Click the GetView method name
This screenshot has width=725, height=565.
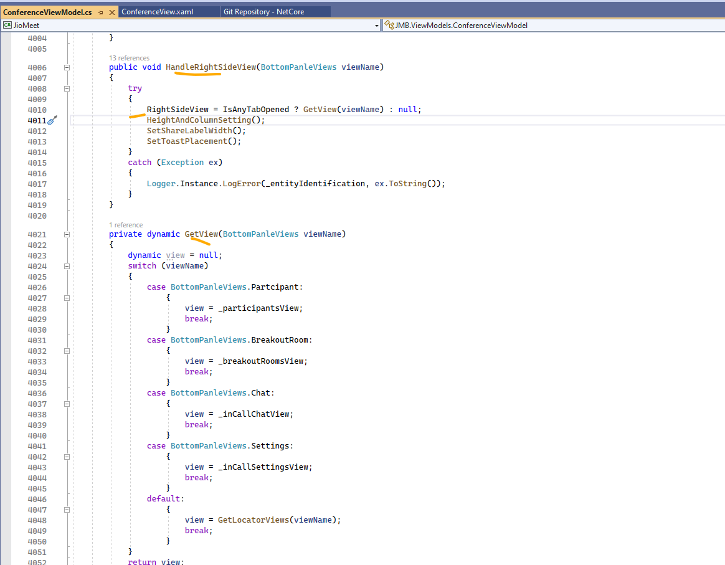pos(201,234)
